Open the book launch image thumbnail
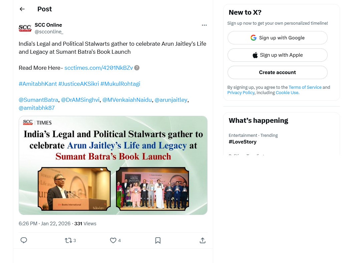Viewport: 343px width, 263px height. pyautogui.click(x=113, y=165)
